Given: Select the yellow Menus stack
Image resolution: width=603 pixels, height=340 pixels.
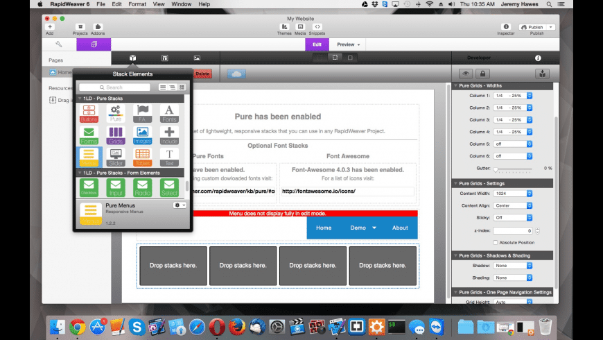Looking at the screenshot, I should 89,157.
